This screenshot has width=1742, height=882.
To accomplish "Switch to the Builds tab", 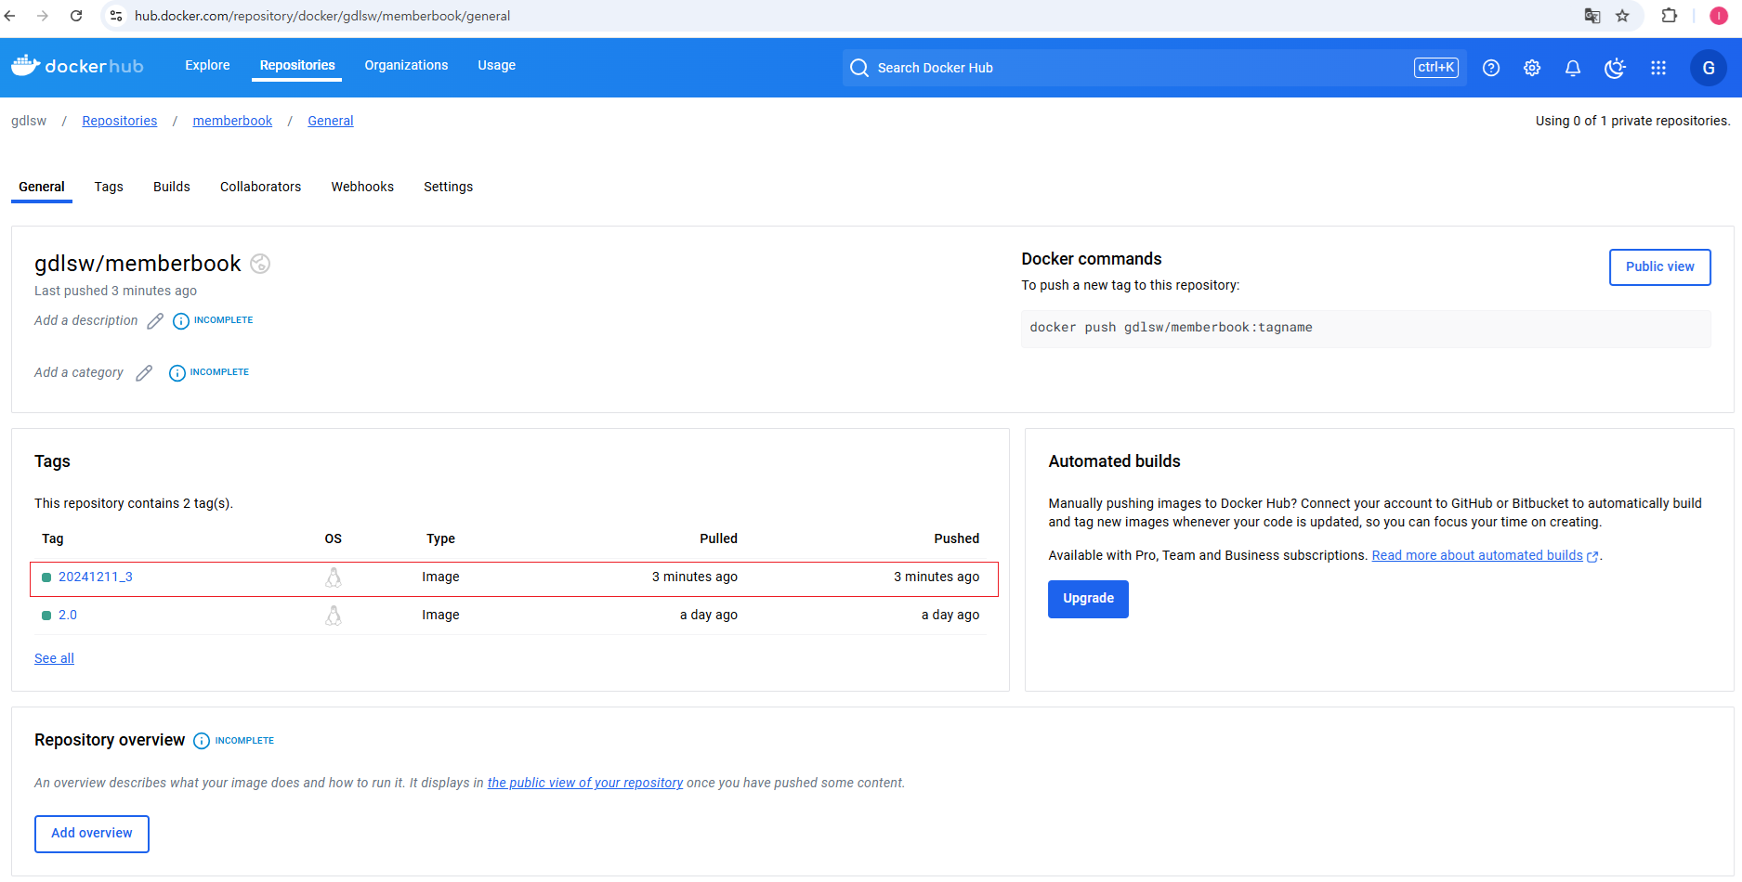I will (172, 187).
